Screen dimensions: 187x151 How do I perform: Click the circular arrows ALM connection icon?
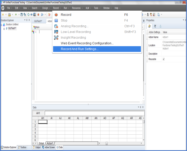click(x=28, y=15)
